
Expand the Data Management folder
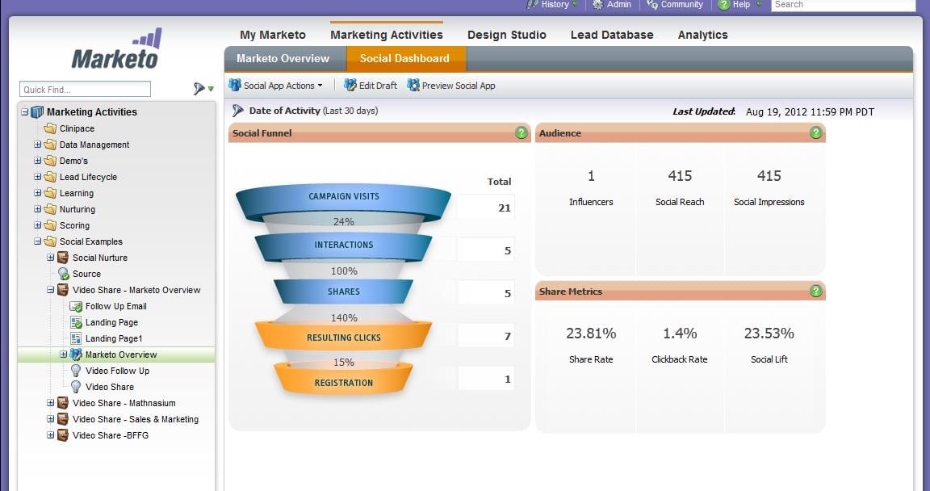[37, 145]
